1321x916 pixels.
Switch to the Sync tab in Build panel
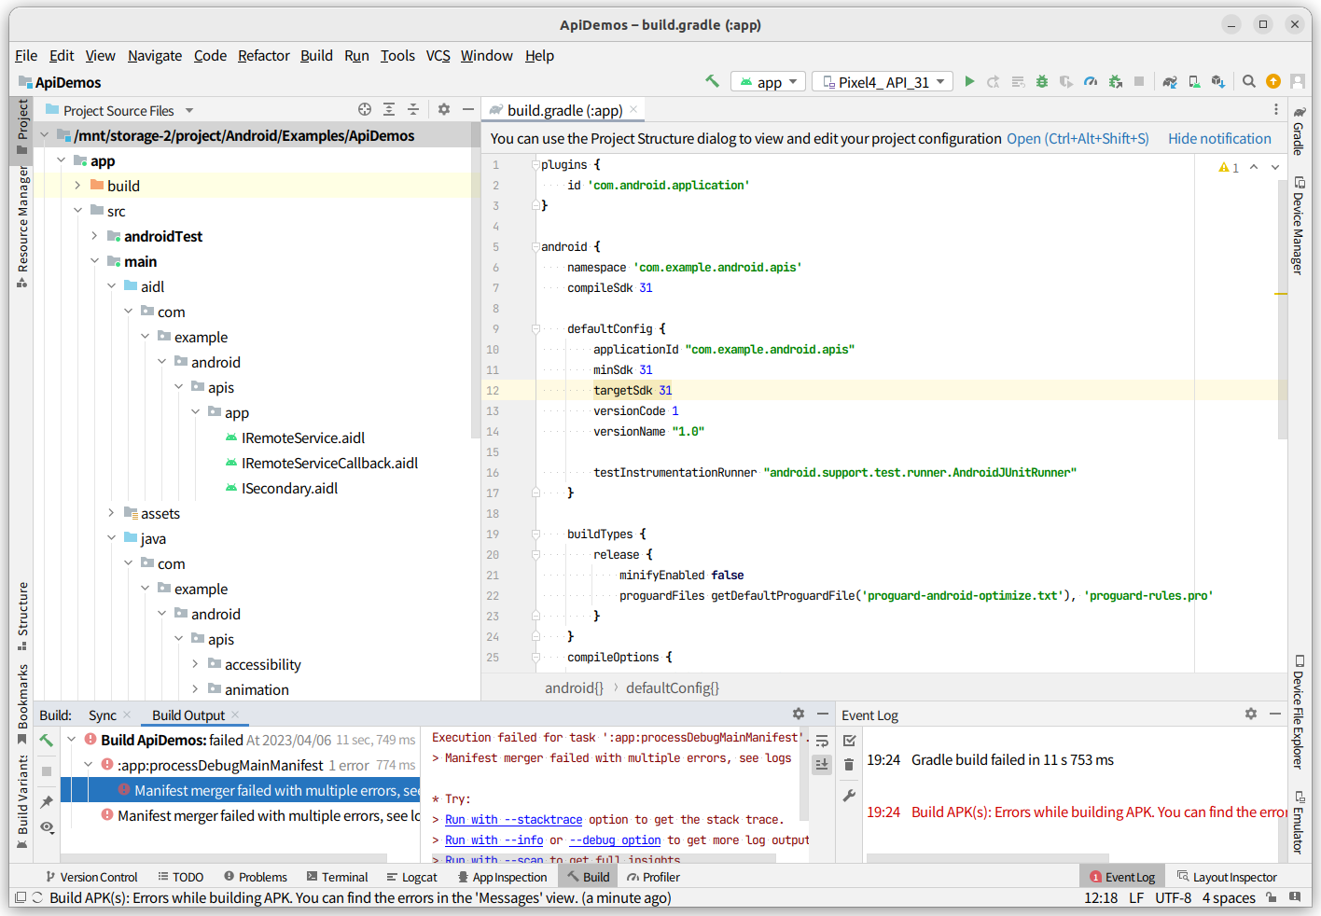(103, 715)
